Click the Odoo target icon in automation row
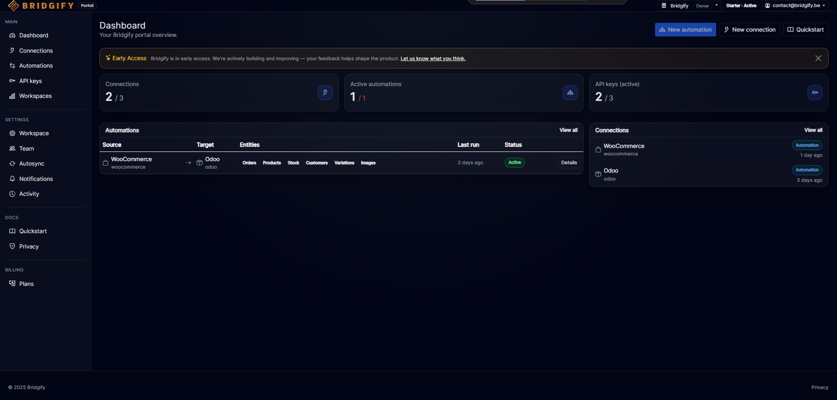This screenshot has width=837, height=400. coord(199,163)
